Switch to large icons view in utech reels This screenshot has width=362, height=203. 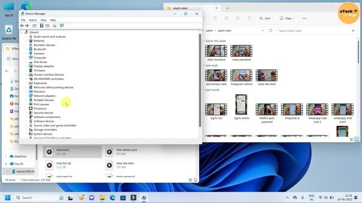[x=357, y=139]
